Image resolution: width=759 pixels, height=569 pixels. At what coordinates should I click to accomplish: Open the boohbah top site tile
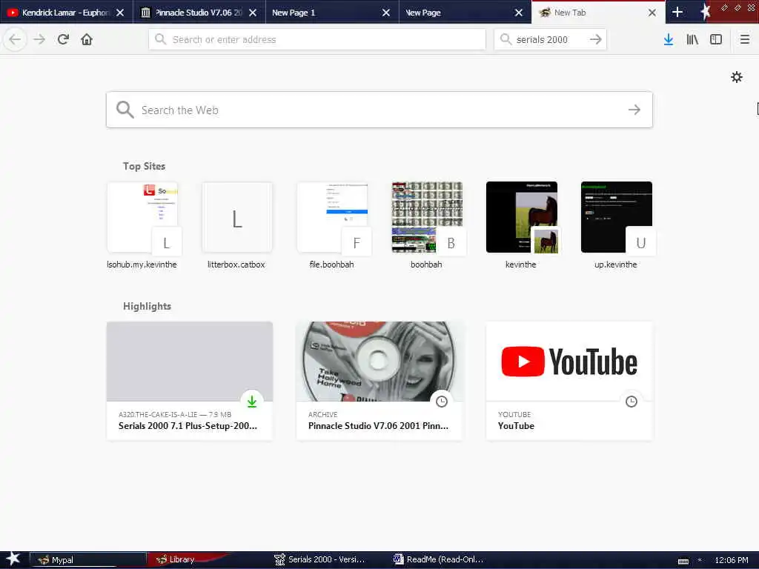(426, 225)
